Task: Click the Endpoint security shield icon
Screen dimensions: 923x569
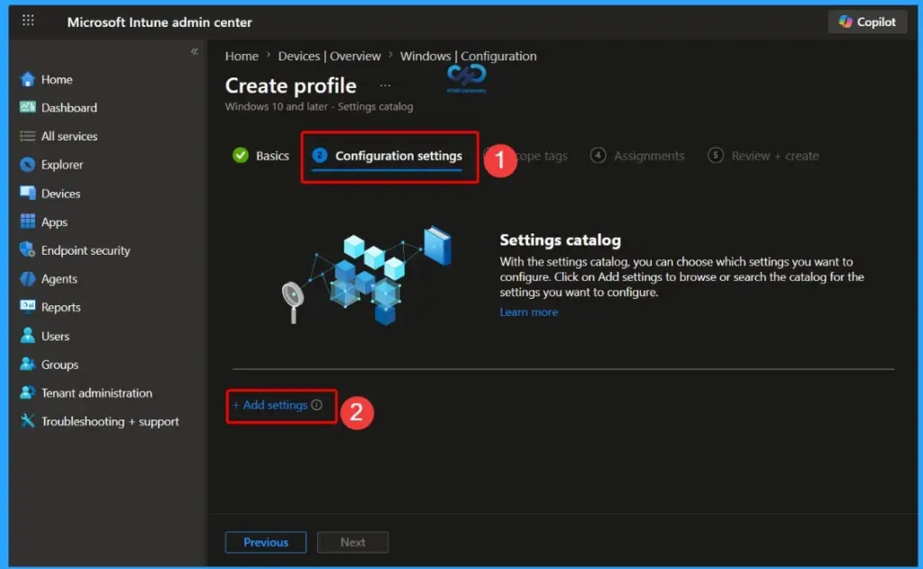Action: point(28,249)
